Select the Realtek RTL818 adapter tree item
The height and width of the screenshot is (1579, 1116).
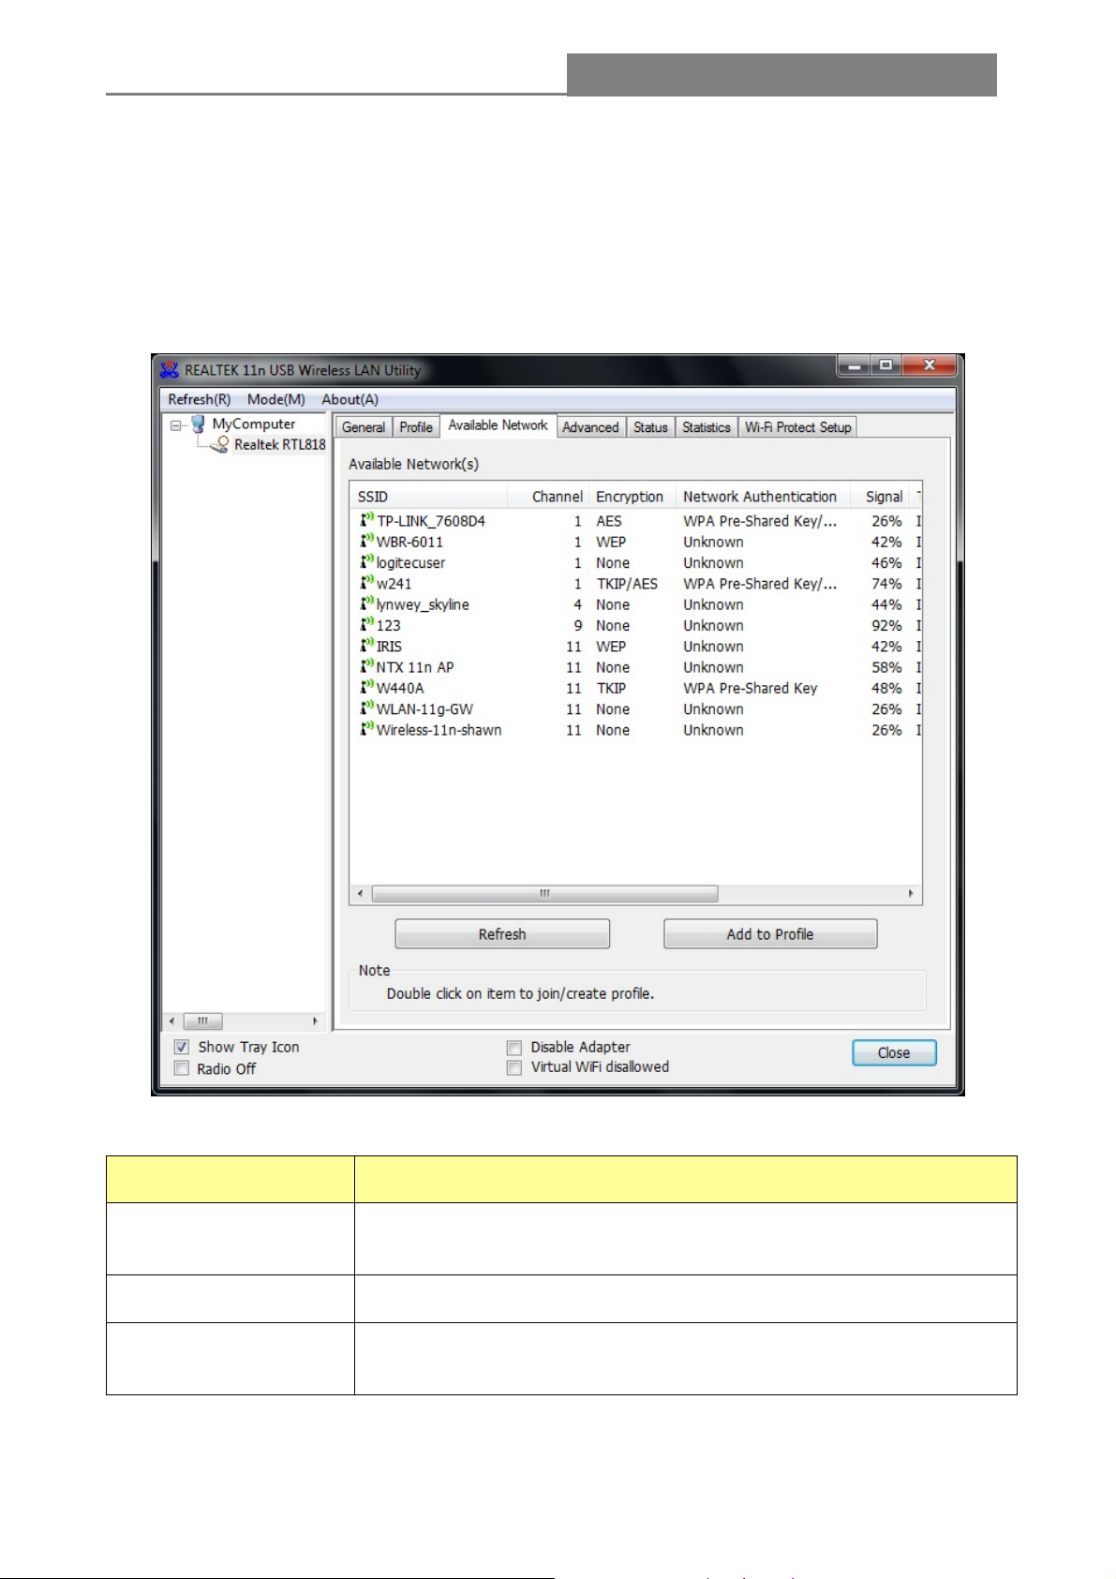coord(280,445)
